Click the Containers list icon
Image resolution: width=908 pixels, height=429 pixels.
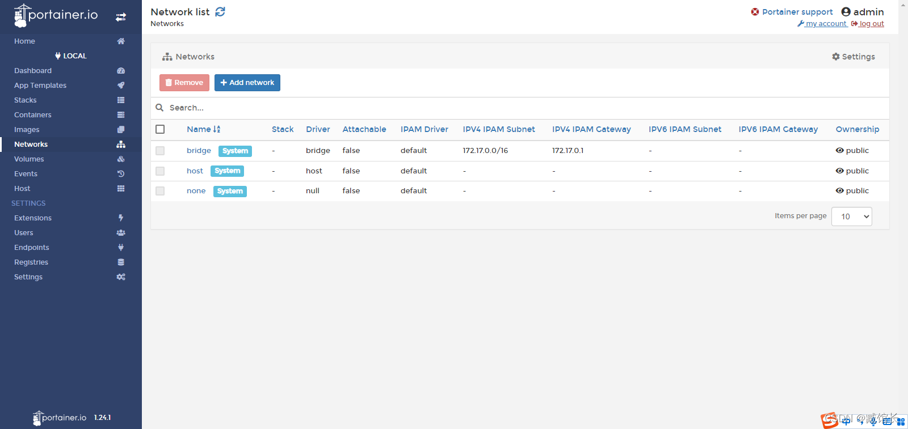pos(121,114)
